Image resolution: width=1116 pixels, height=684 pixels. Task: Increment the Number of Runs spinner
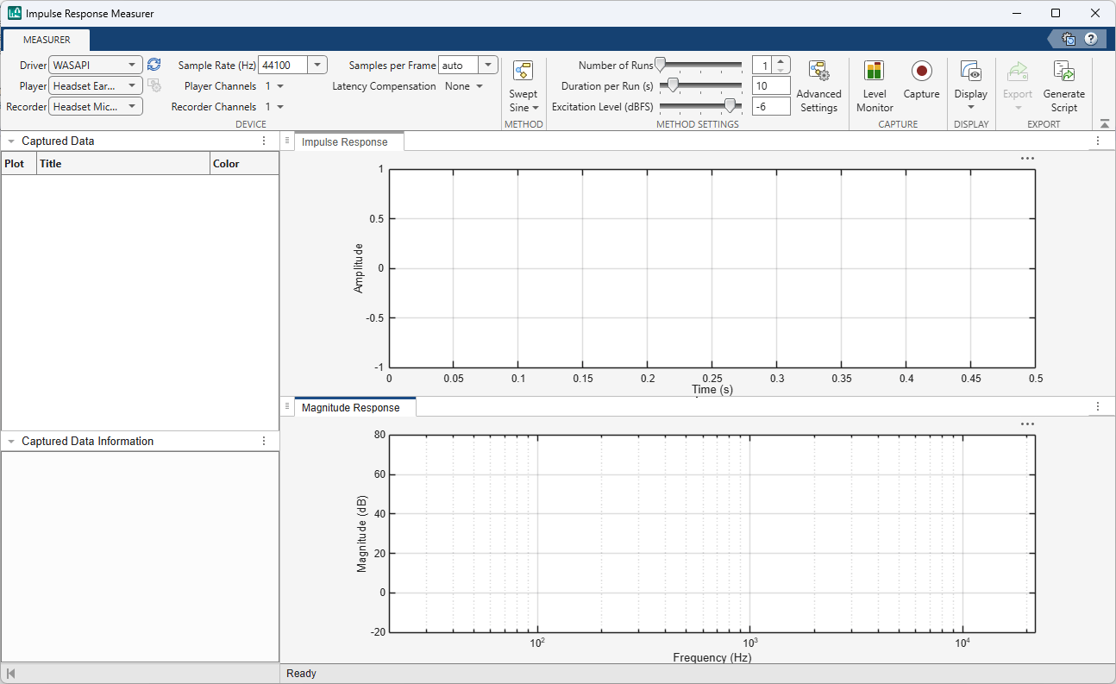tap(781, 60)
